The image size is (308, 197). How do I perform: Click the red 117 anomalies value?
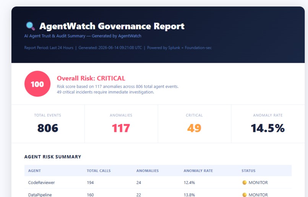(x=121, y=128)
